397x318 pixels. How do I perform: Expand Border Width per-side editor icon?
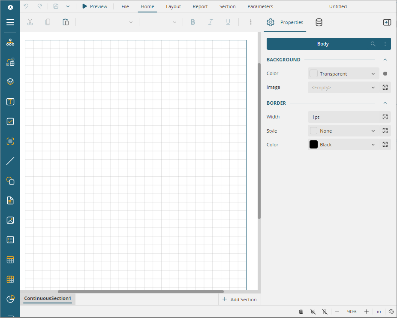pyautogui.click(x=385, y=117)
